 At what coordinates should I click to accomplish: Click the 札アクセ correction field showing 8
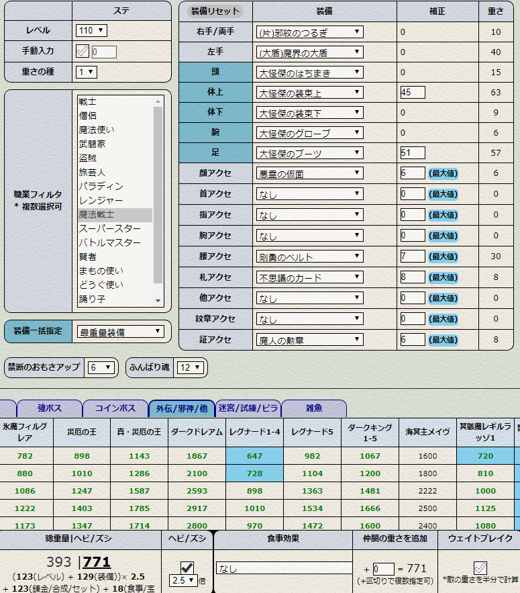[413, 277]
